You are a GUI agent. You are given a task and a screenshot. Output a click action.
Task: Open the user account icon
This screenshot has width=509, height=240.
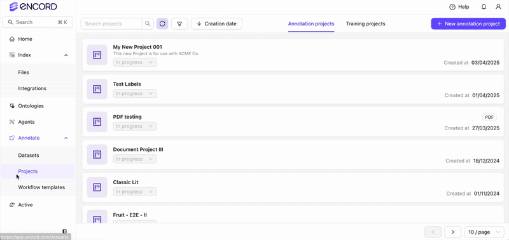498,7
